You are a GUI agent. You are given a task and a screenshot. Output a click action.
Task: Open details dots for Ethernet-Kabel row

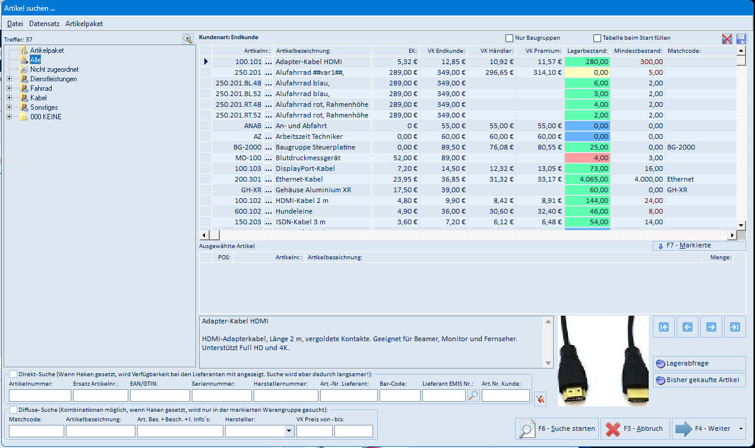click(x=268, y=179)
